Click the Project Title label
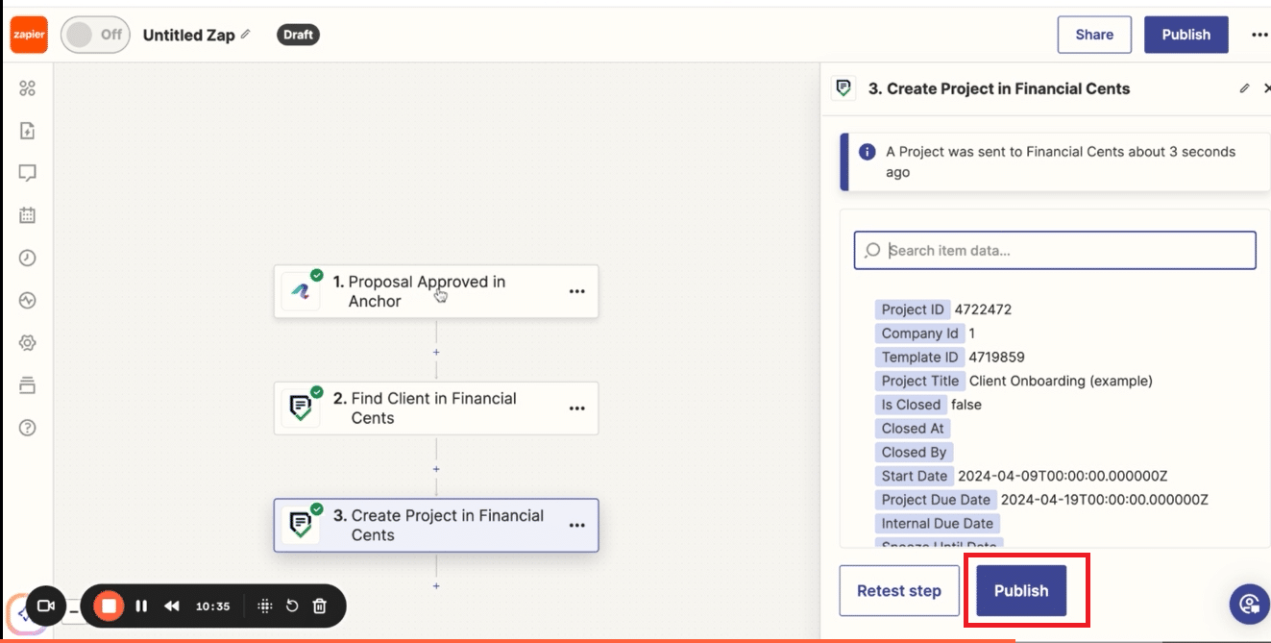Viewport: 1271px width, 643px height. point(920,381)
